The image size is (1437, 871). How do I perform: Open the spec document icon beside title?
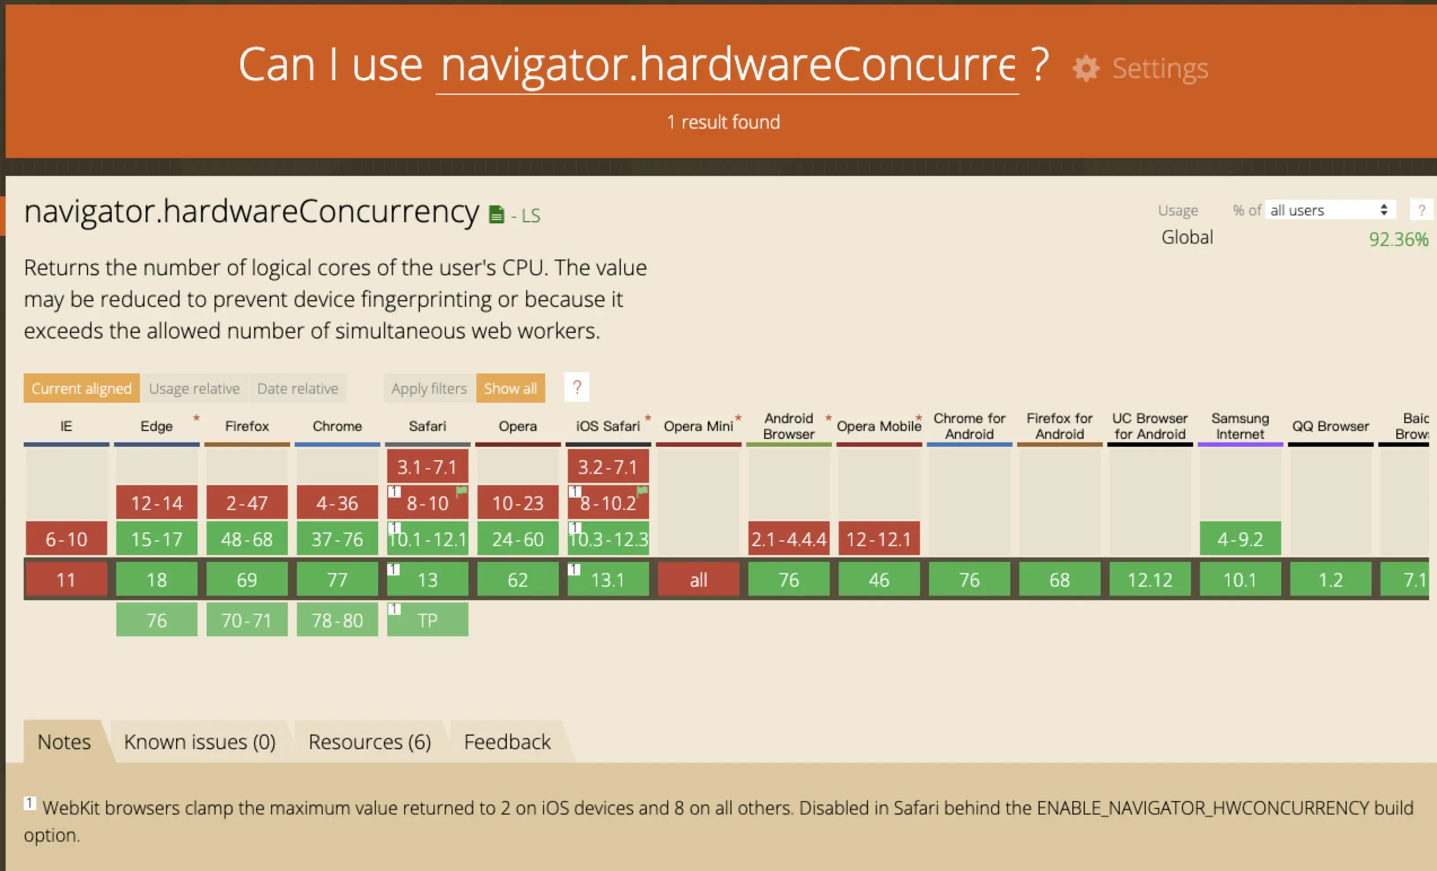[x=496, y=215]
